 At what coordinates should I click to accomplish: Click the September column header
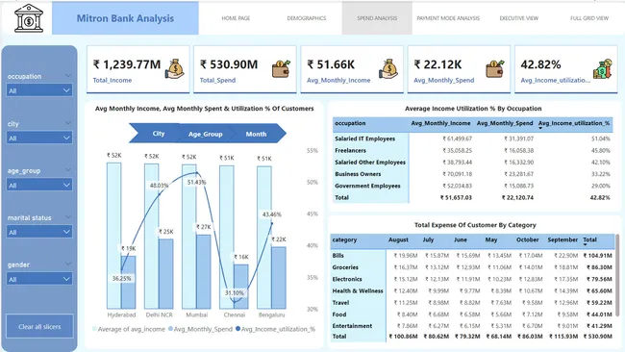tap(562, 239)
